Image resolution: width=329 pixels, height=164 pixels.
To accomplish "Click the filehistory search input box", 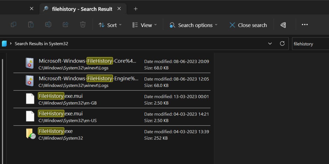I will [310, 44].
